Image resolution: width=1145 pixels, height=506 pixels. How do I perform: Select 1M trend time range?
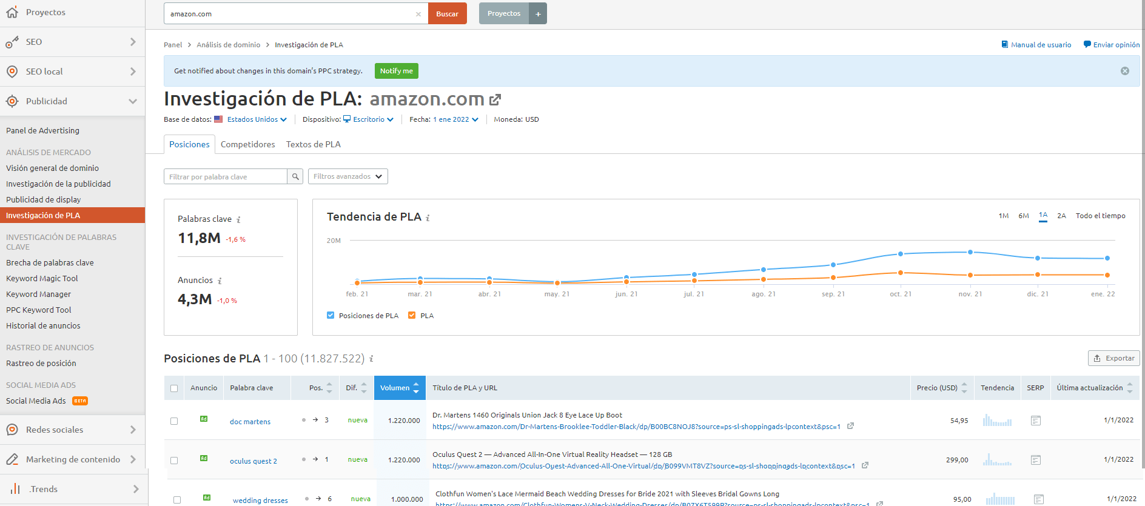coord(1004,216)
